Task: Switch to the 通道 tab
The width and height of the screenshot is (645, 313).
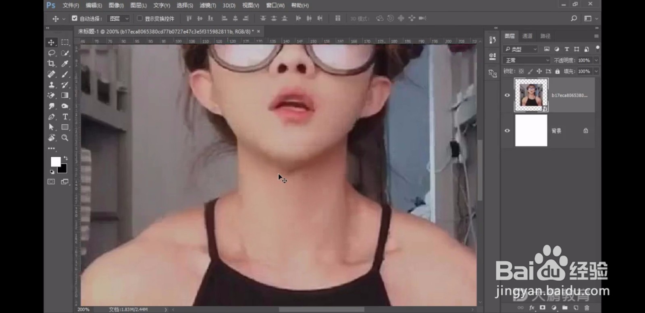Action: click(527, 36)
